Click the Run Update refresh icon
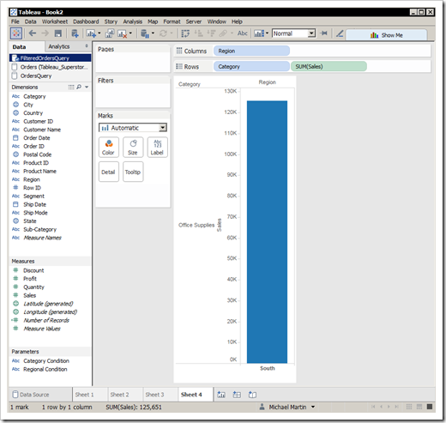Image resolution: width=446 pixels, height=423 pixels. (x=163, y=33)
